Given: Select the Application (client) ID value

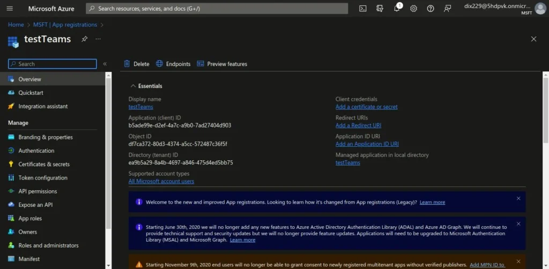Looking at the screenshot, I should click(180, 125).
